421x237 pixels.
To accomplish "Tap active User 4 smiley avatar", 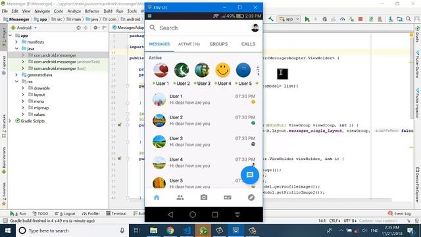I will 222,70.
